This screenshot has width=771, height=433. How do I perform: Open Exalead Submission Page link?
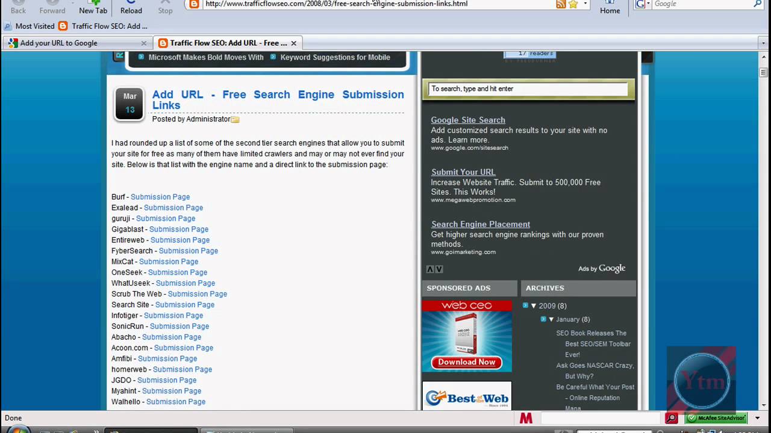pyautogui.click(x=173, y=207)
